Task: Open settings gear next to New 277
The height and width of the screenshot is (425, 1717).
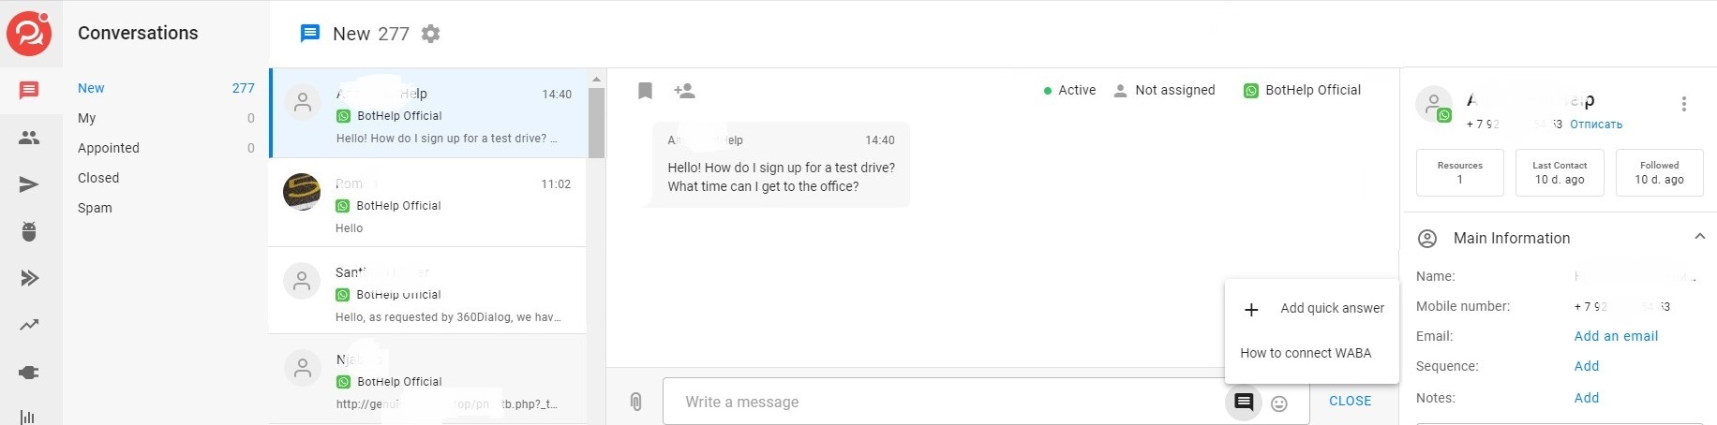Action: [430, 34]
